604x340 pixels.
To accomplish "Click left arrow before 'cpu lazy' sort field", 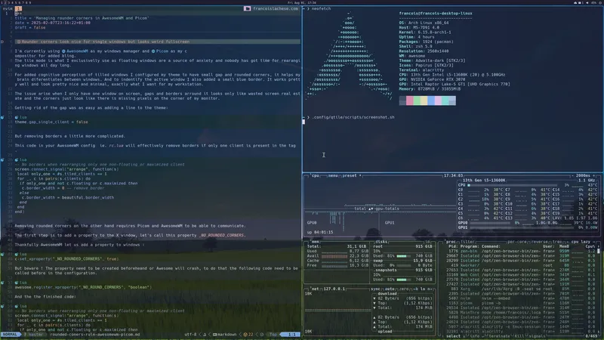I will point(567,242).
